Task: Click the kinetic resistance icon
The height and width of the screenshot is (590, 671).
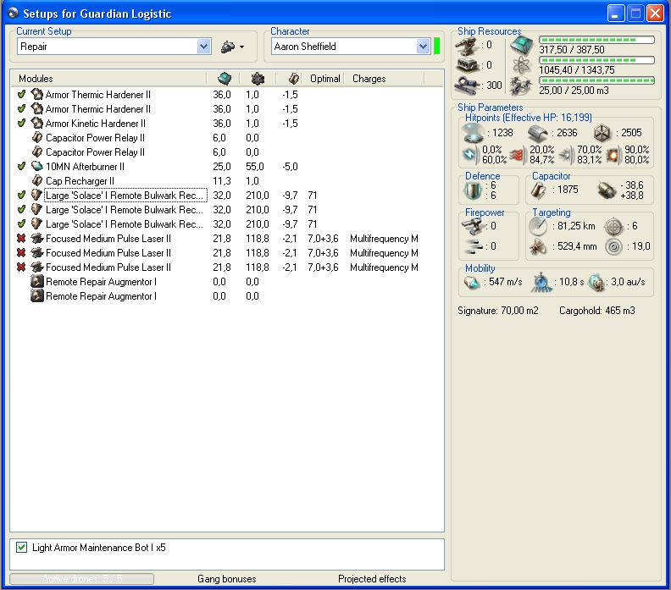Action: (566, 155)
